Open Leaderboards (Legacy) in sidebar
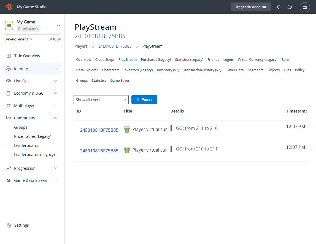This screenshot has height=244, width=316. click(34, 155)
